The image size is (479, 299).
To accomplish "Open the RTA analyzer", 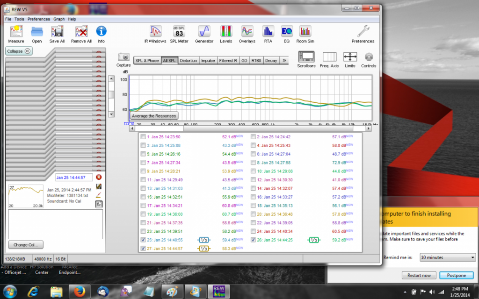I will pyautogui.click(x=268, y=31).
